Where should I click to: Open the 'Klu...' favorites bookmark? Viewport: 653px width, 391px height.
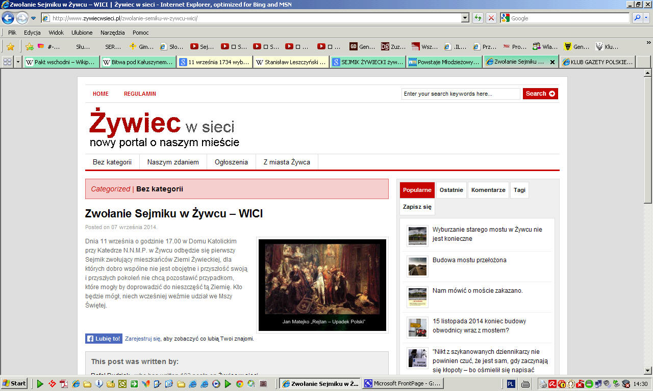click(x=607, y=46)
